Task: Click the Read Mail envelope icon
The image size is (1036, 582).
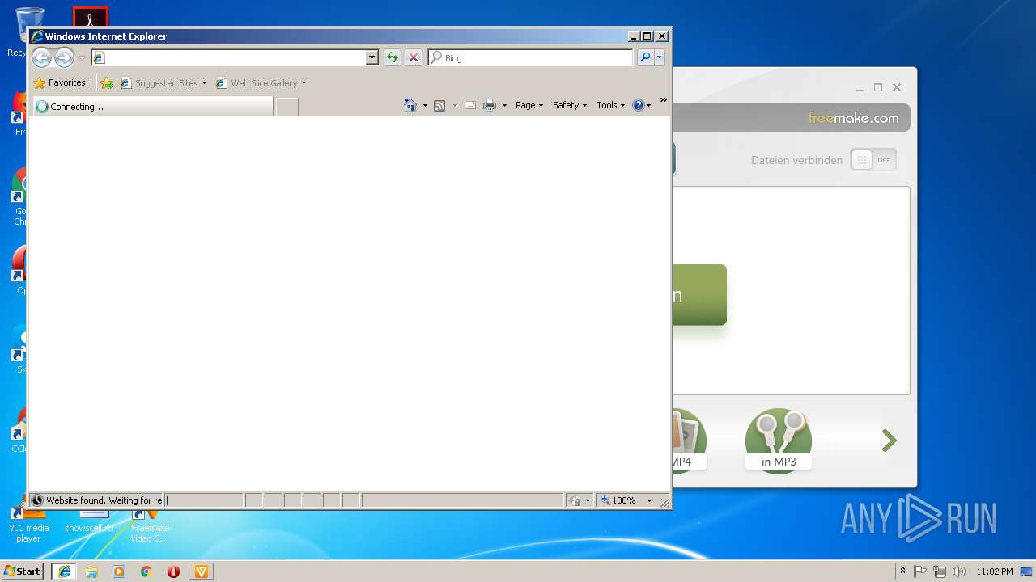Action: point(469,105)
